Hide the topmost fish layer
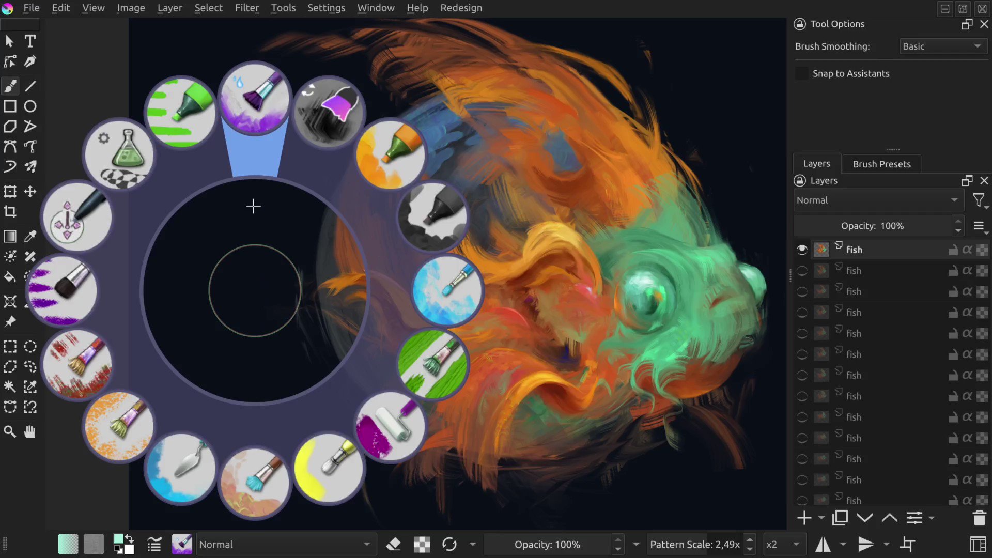The image size is (992, 558). coord(802,250)
